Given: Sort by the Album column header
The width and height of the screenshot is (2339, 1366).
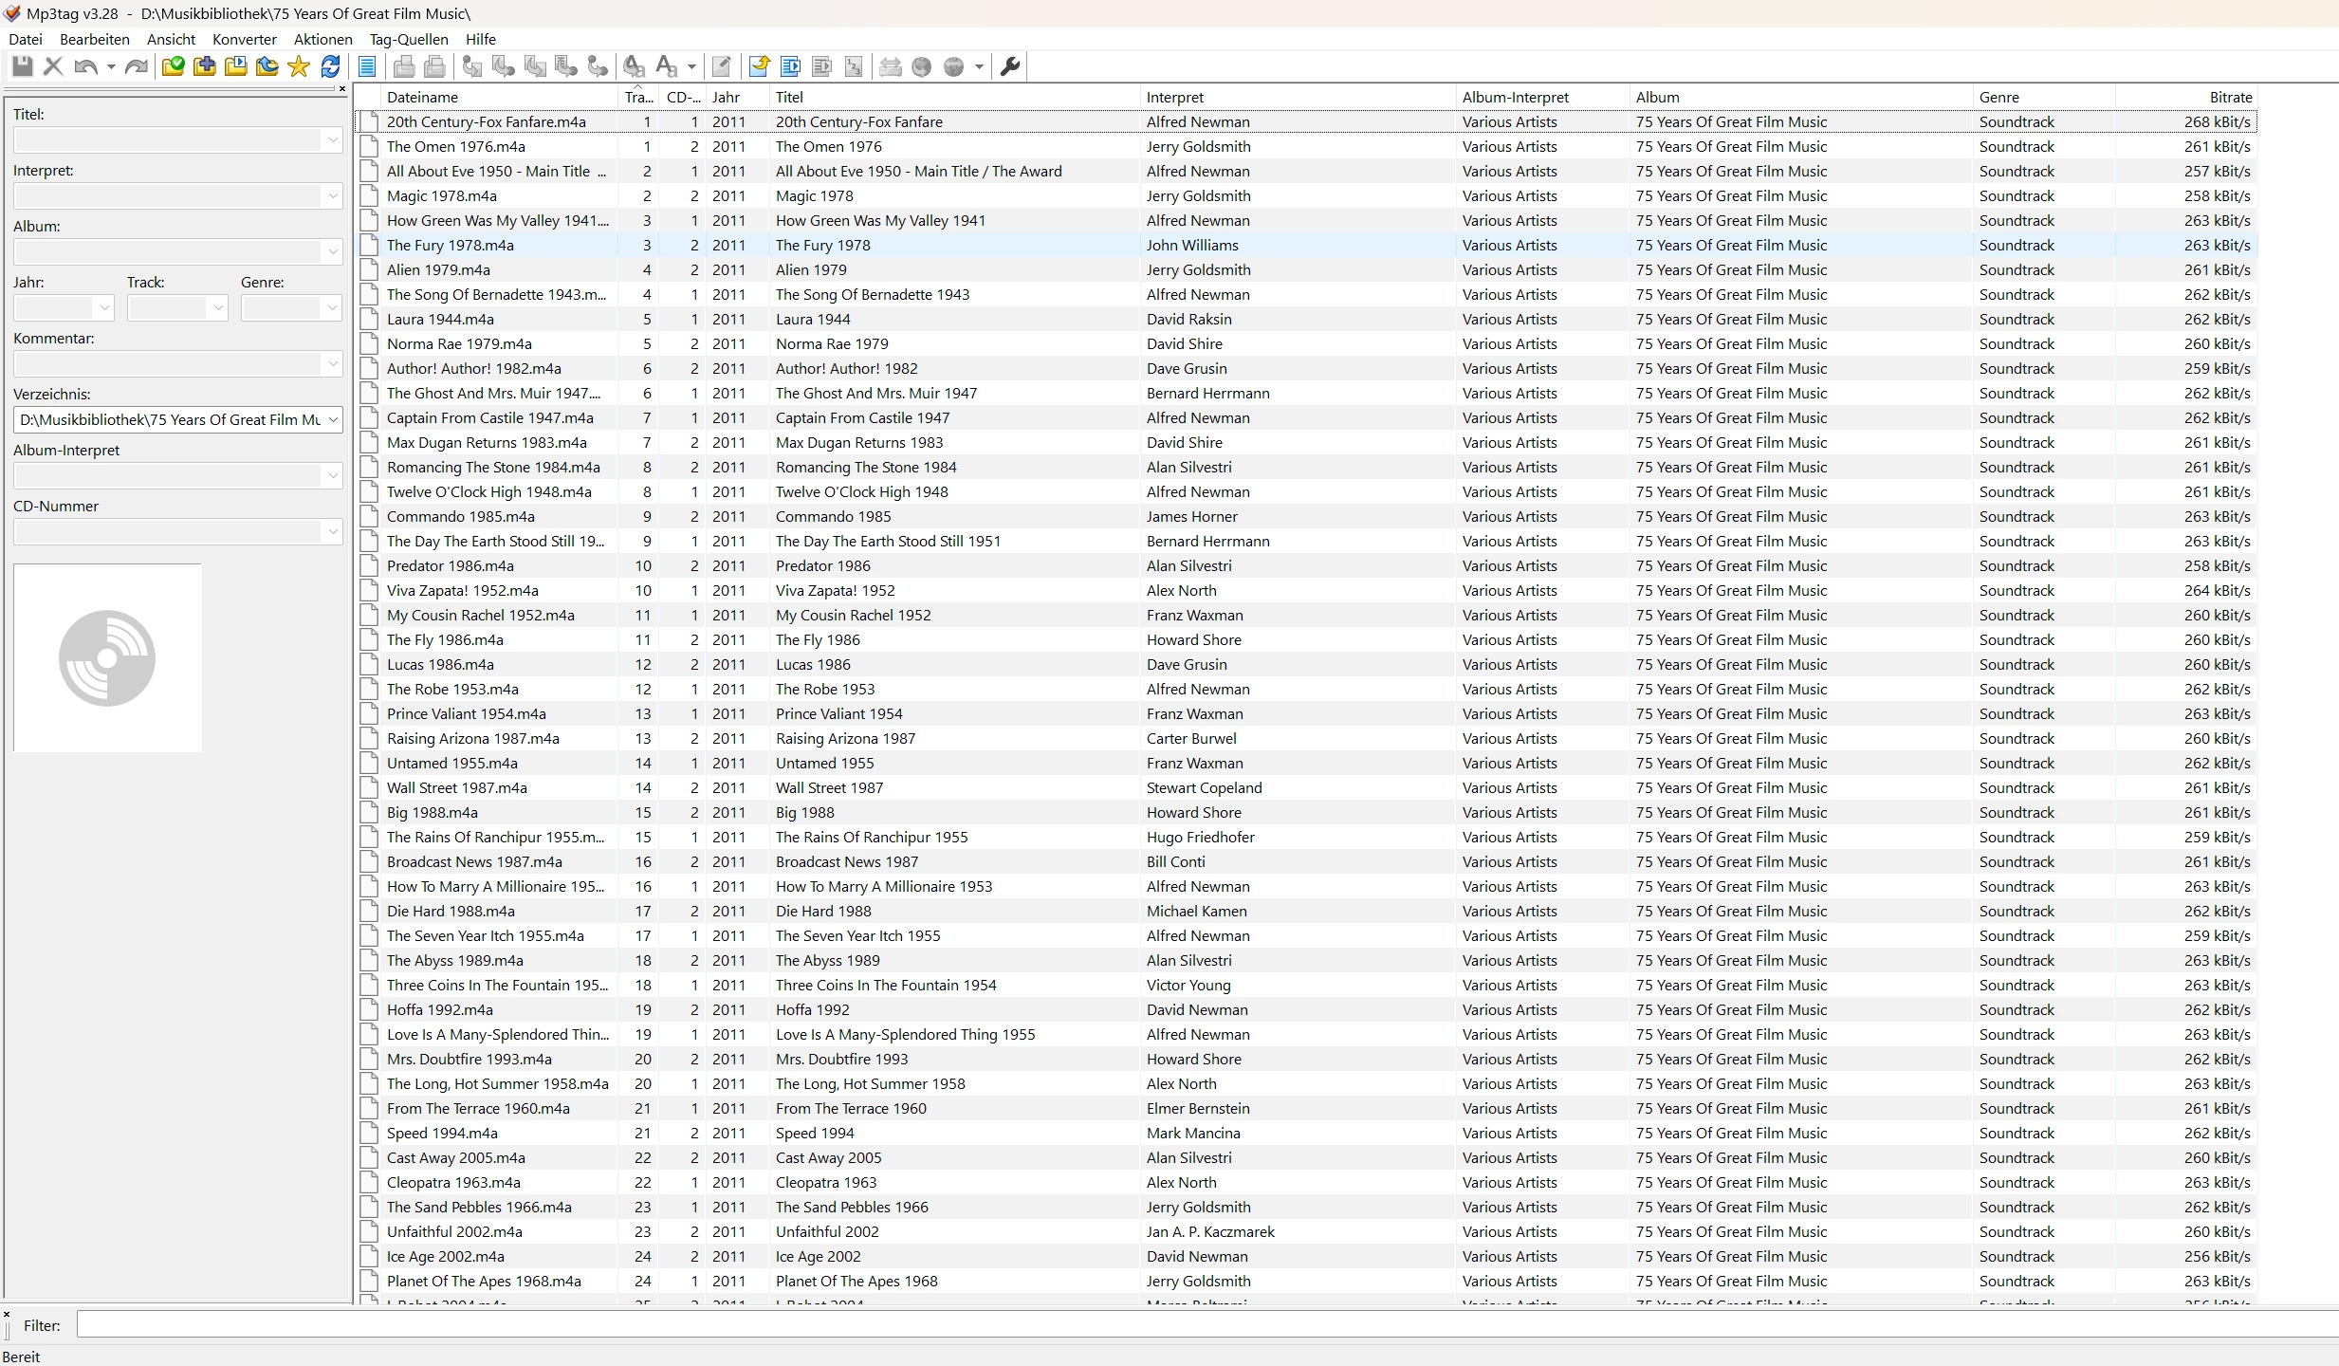Looking at the screenshot, I should (1801, 97).
